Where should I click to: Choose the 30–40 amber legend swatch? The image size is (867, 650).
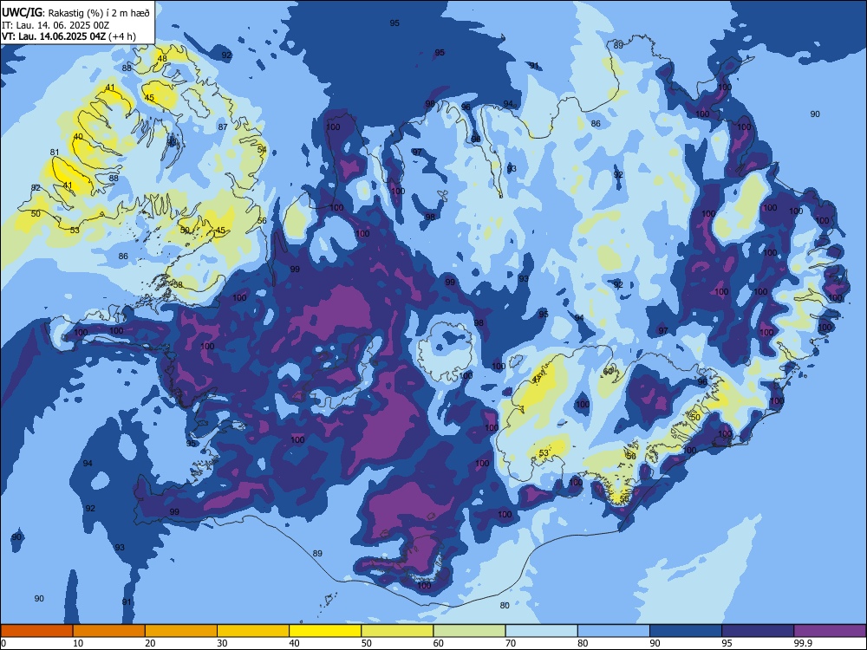click(253, 631)
